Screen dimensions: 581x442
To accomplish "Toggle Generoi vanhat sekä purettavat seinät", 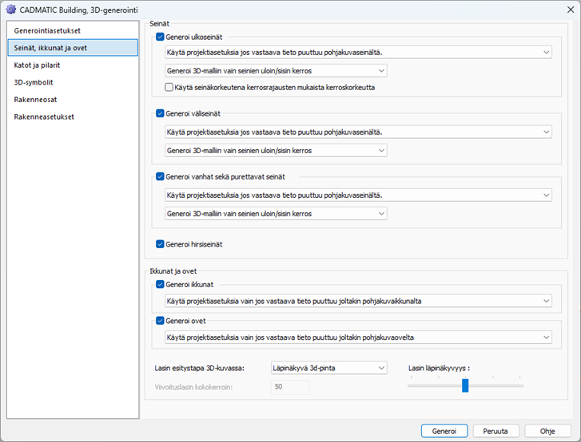I will (x=161, y=176).
